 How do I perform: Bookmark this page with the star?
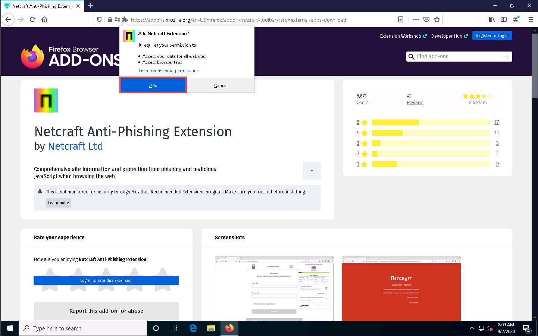click(x=437, y=19)
